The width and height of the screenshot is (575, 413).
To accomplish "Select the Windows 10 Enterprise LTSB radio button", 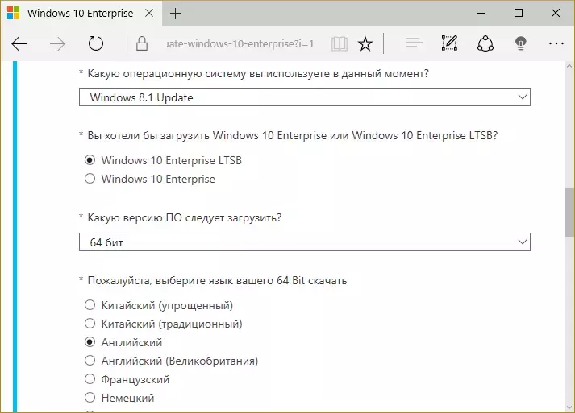I will 90,160.
